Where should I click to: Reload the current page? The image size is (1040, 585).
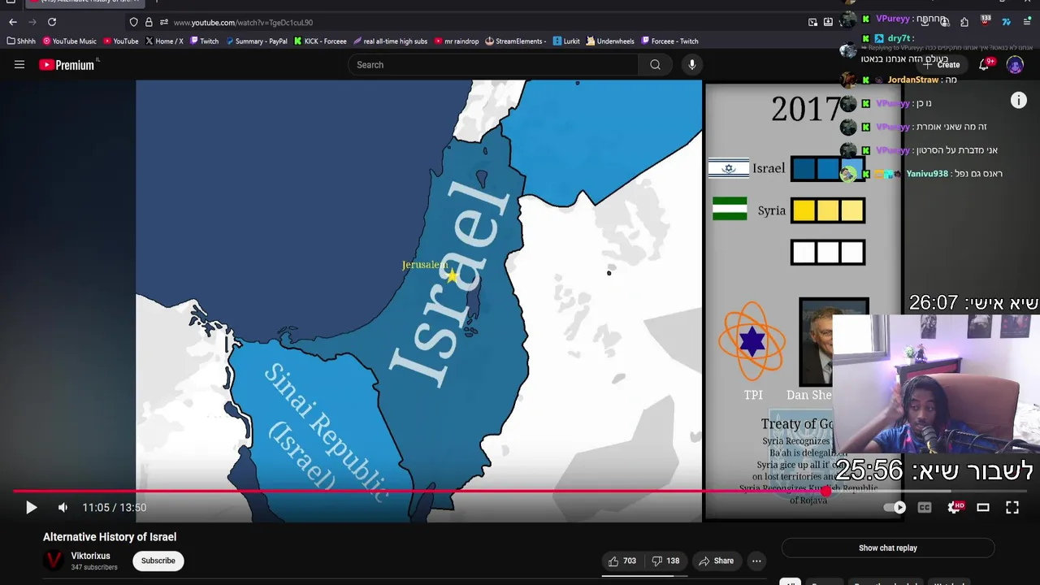tap(52, 22)
